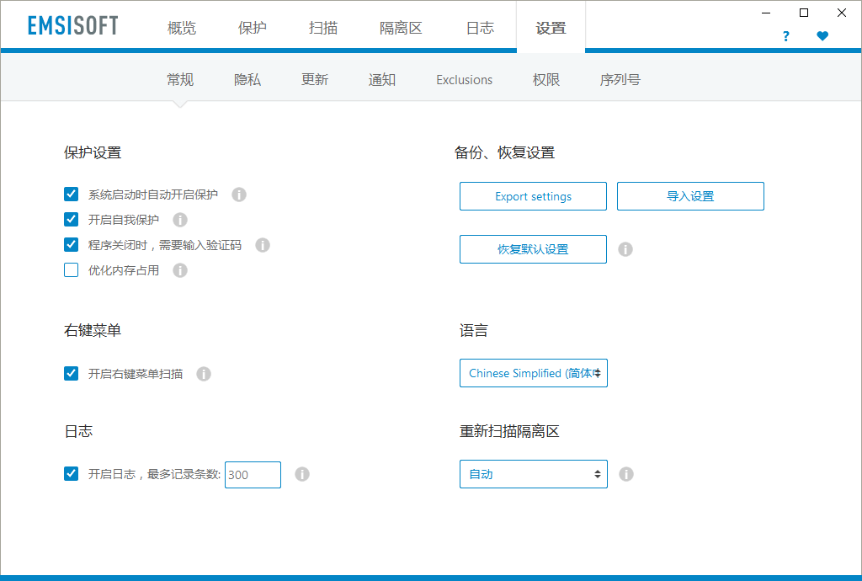Click the 导入设置 button

click(690, 196)
